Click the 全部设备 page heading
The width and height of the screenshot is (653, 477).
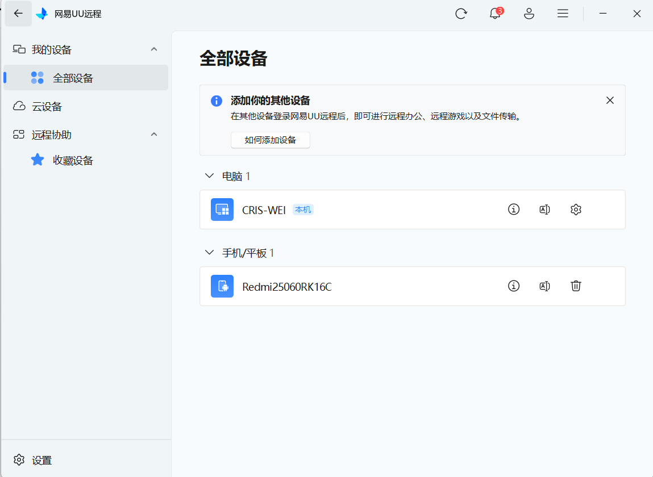(x=233, y=58)
